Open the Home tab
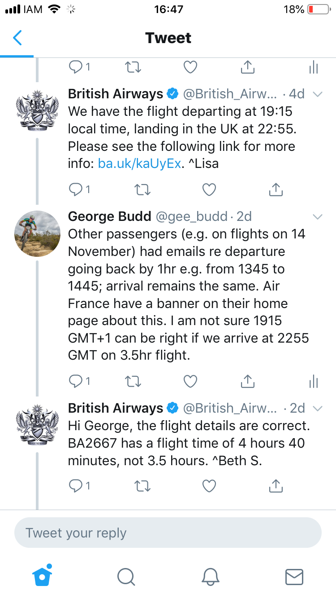336x599 pixels. (43, 575)
